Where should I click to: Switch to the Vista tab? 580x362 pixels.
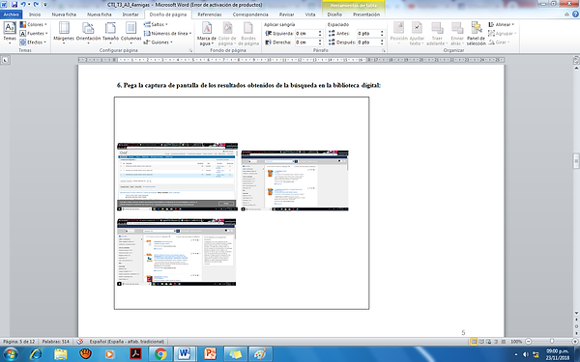[x=310, y=14]
